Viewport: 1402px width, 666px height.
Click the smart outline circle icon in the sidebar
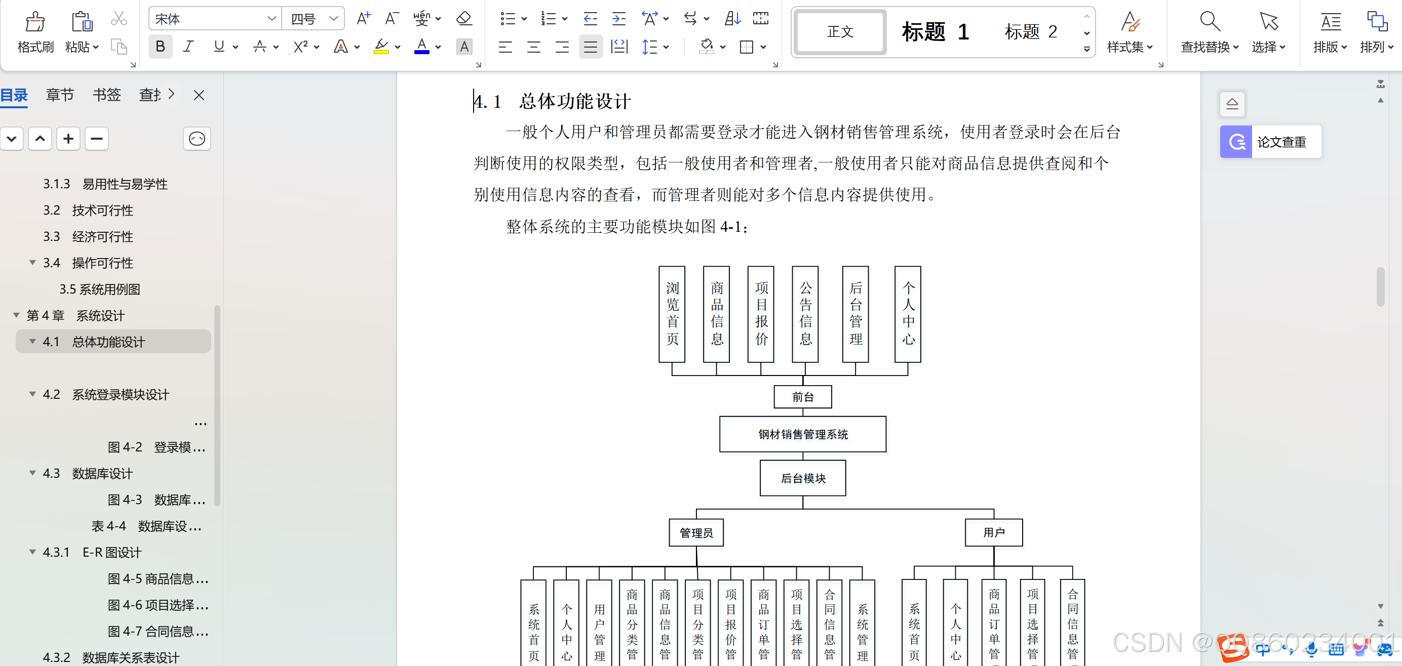pyautogui.click(x=197, y=139)
